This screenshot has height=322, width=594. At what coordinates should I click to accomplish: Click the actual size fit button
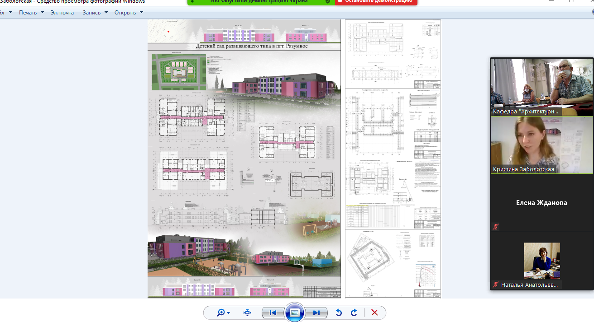(247, 313)
